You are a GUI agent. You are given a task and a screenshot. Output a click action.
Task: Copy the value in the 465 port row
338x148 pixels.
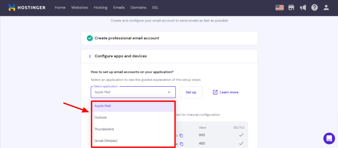click(181, 144)
